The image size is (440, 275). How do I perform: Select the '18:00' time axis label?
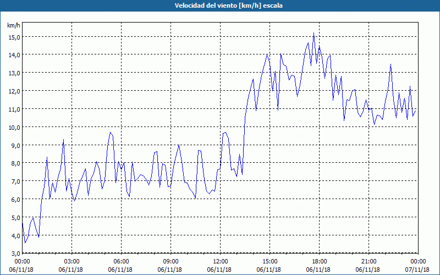(319, 262)
